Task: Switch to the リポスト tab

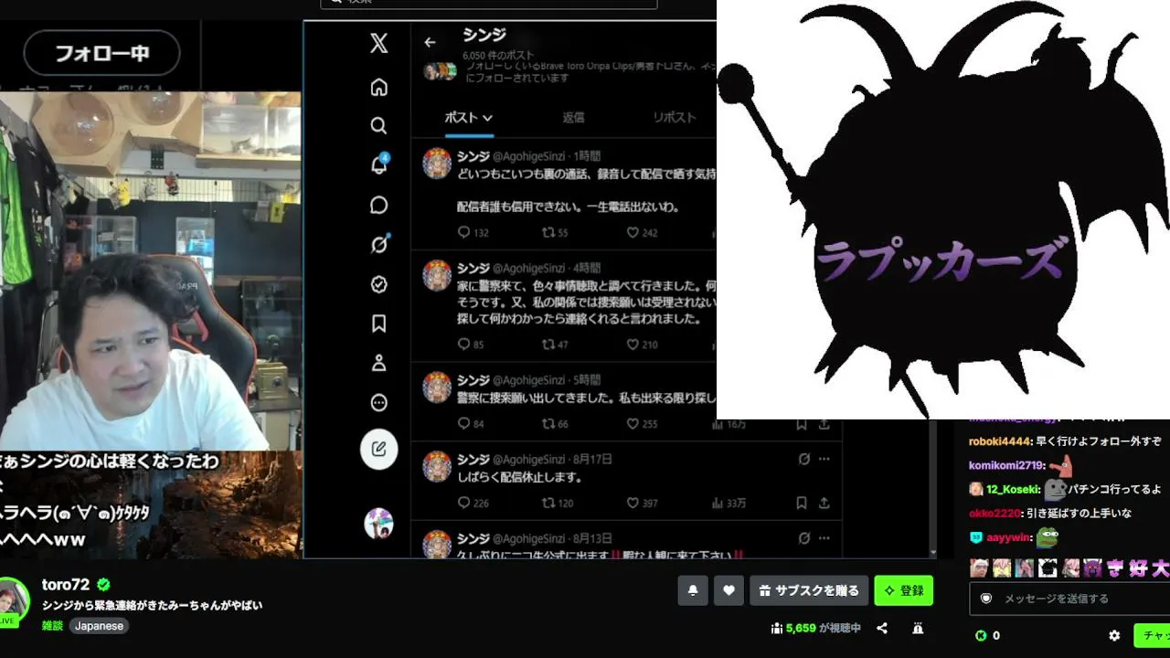Action: point(675,118)
